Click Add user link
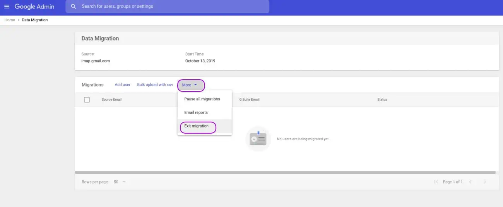Image resolution: width=503 pixels, height=207 pixels. (x=123, y=85)
